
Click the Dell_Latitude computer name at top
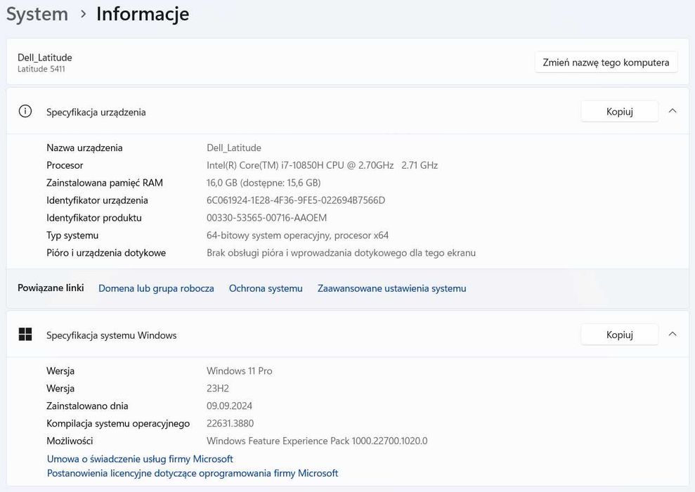point(45,58)
